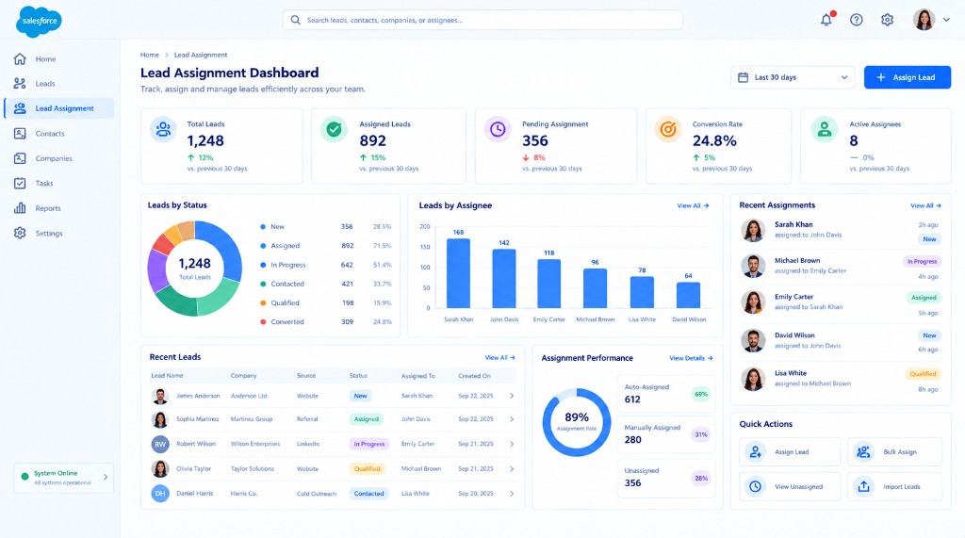Click the Bulk Assign quick action icon
The height and width of the screenshot is (538, 965).
[863, 452]
